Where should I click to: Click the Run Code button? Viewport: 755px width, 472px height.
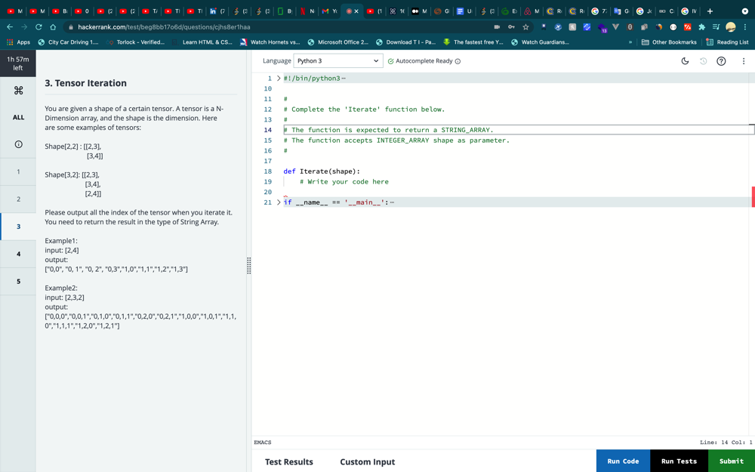623,461
